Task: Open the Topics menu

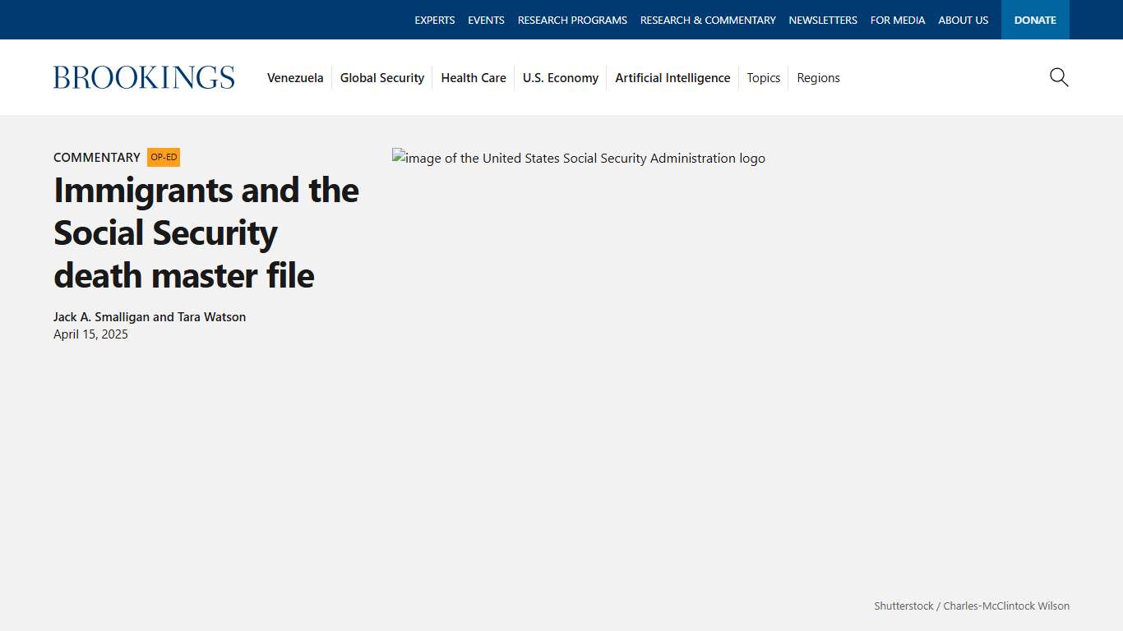Action: point(763,77)
